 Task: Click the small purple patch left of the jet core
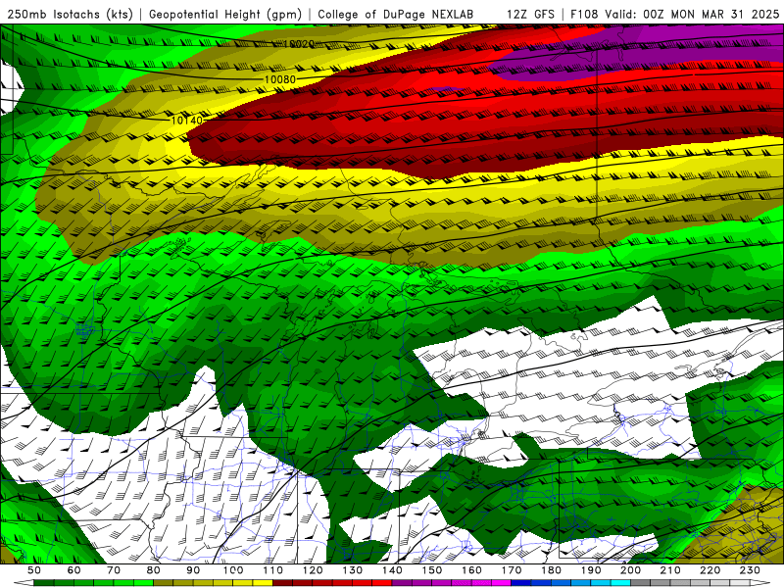[x=446, y=89]
